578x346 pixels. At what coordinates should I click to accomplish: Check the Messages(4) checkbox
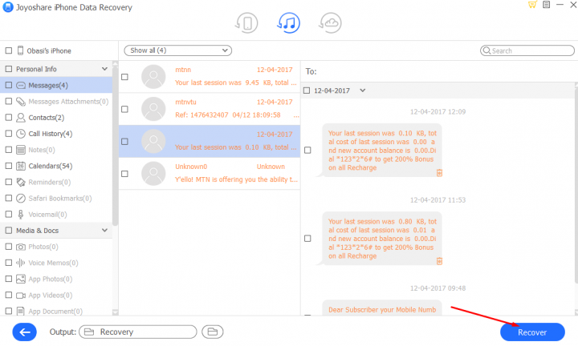point(9,86)
